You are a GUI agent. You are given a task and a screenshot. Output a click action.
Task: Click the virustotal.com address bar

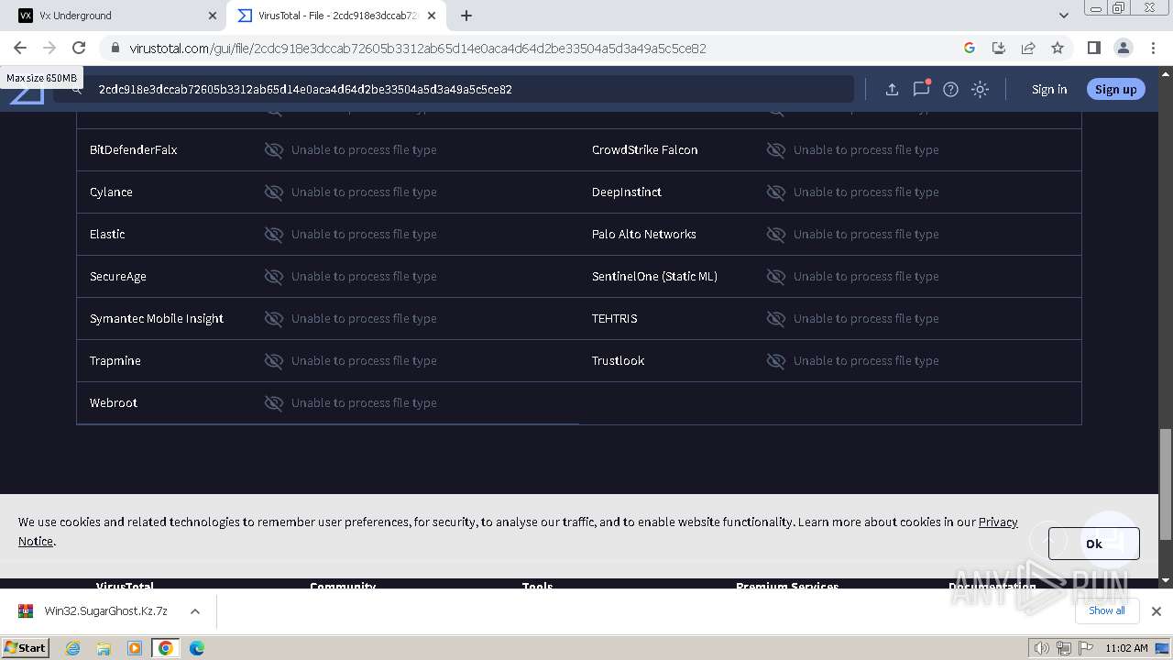pos(532,49)
